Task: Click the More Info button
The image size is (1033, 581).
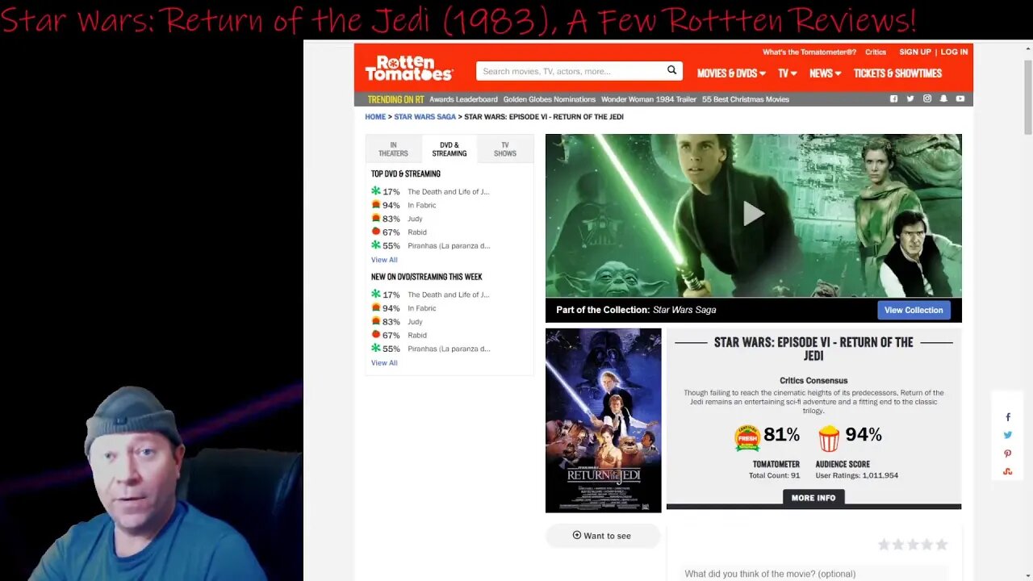Action: (x=813, y=498)
